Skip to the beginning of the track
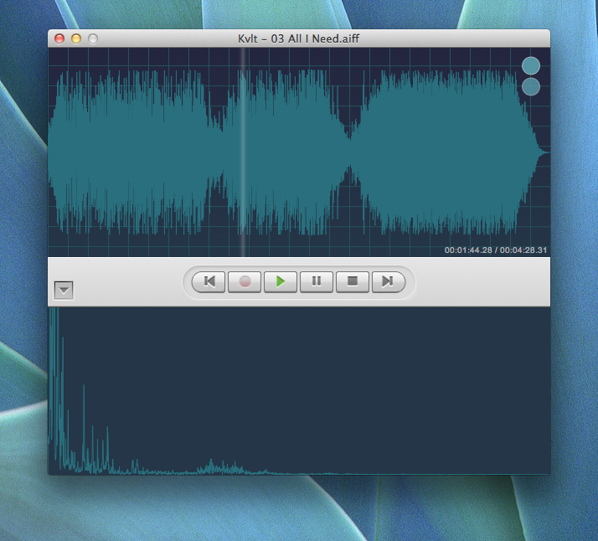This screenshot has width=598, height=541. coord(209,281)
